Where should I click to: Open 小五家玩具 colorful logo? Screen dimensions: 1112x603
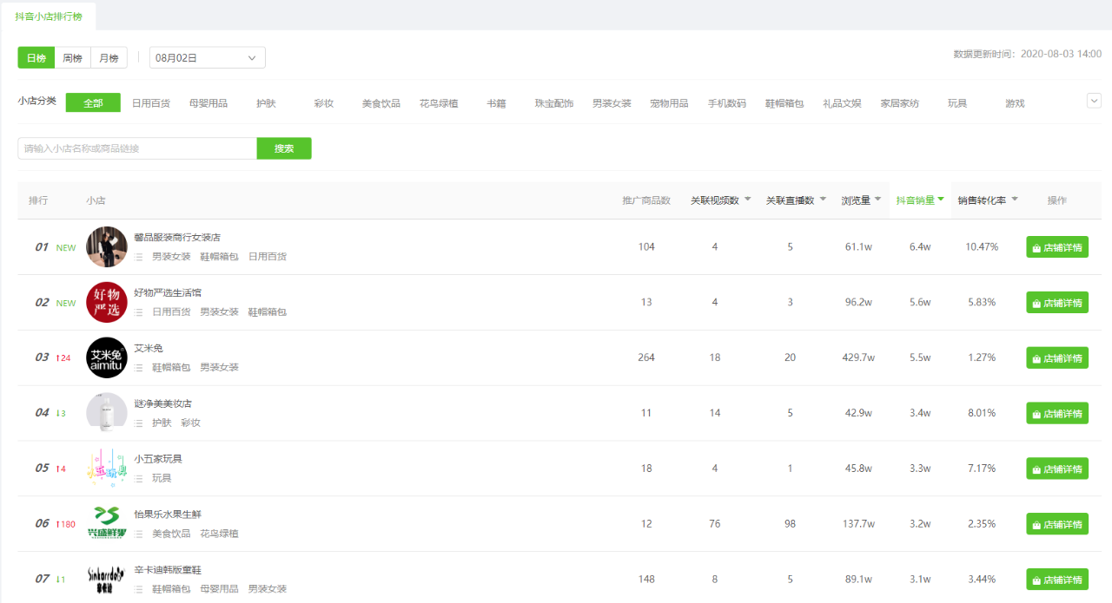tap(107, 469)
